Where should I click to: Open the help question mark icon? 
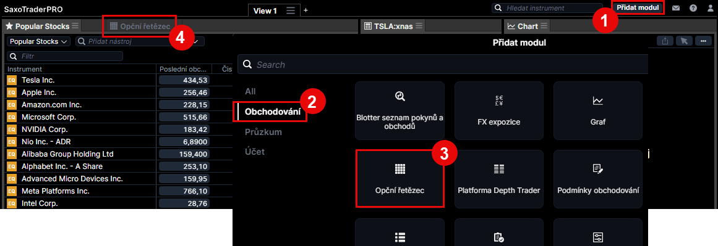pos(693,8)
